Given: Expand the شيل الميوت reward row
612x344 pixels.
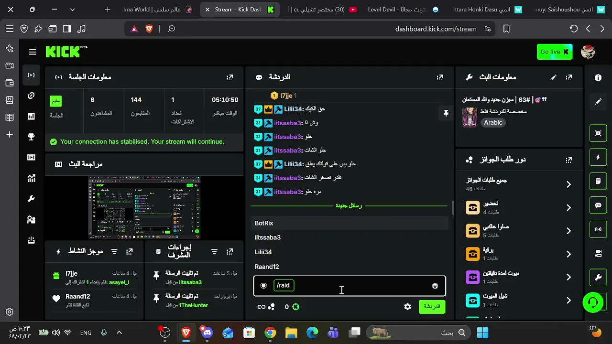Looking at the screenshot, I should (x=519, y=300).
